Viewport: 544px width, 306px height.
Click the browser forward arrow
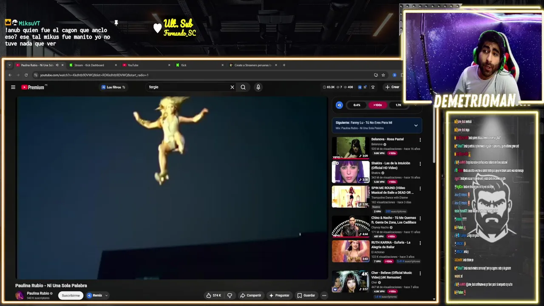(18, 75)
